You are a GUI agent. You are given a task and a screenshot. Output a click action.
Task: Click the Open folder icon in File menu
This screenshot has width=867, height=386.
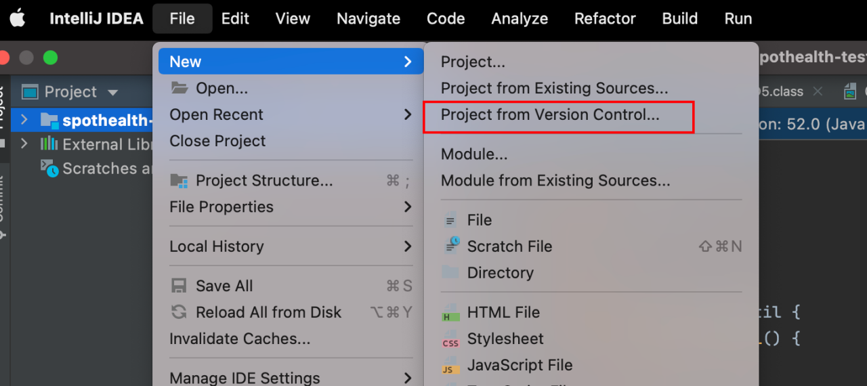coord(179,88)
